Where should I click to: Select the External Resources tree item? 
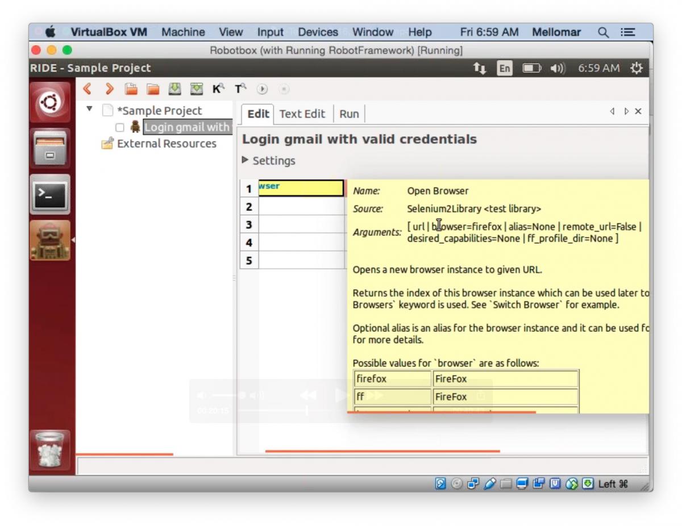167,144
